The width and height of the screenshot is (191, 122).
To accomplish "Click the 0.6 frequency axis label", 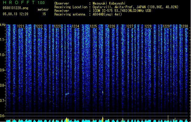I will pos(2,116).
